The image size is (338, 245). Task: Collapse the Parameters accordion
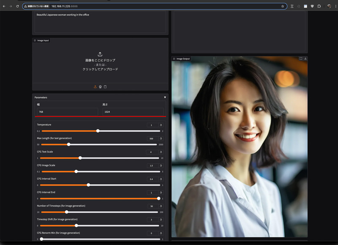click(165, 97)
